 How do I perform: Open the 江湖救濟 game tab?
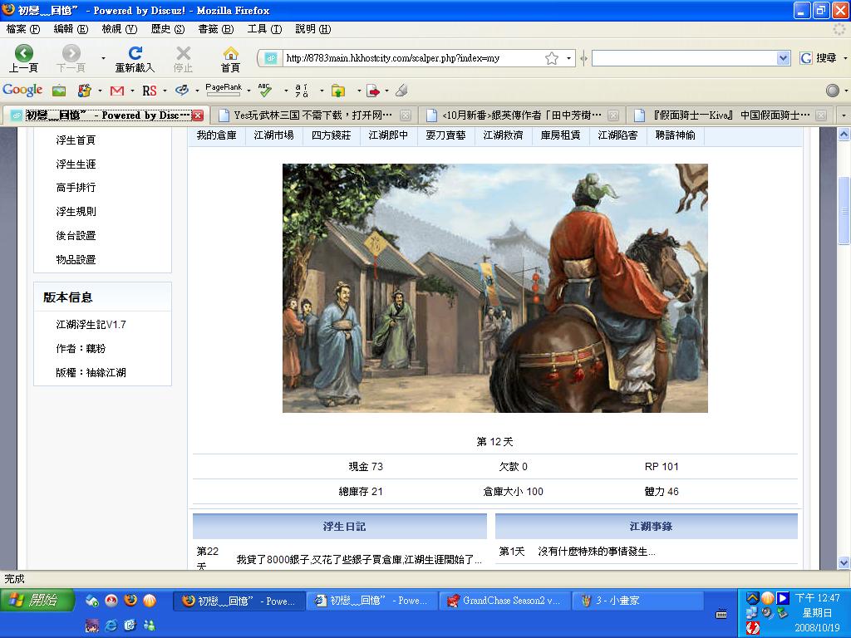click(503, 135)
